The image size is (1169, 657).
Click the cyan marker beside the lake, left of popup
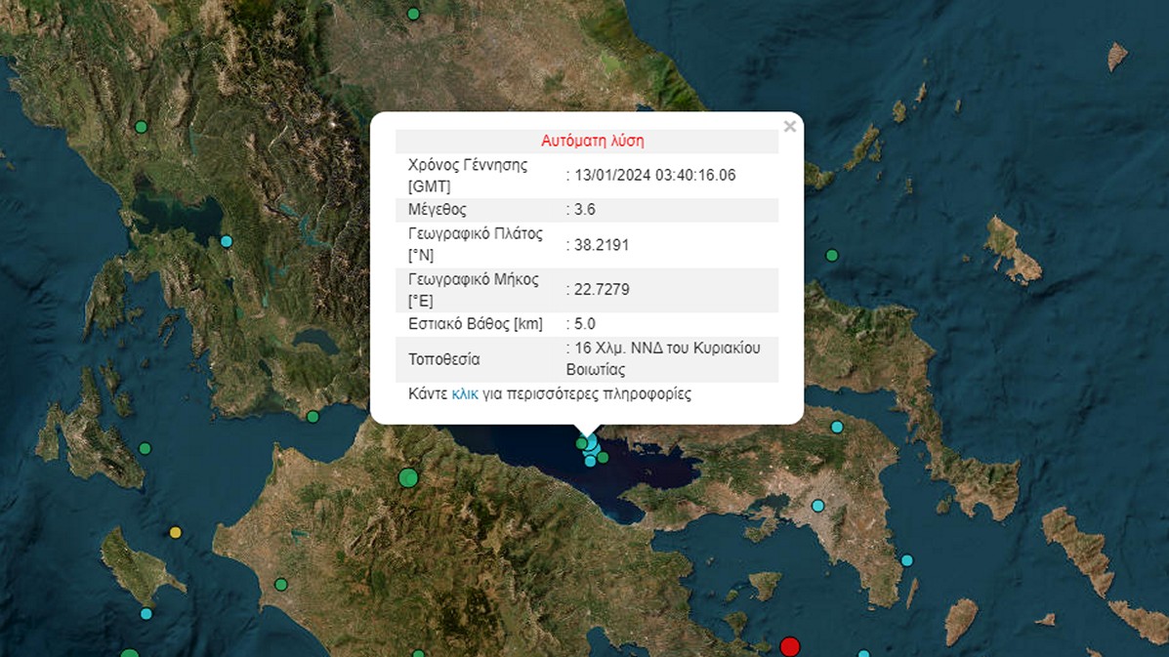click(x=227, y=241)
